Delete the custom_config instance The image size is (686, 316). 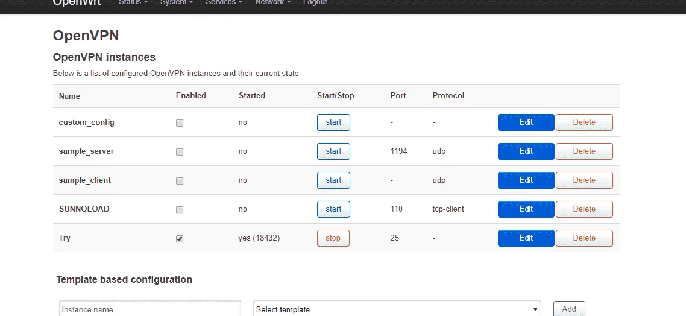[584, 122]
